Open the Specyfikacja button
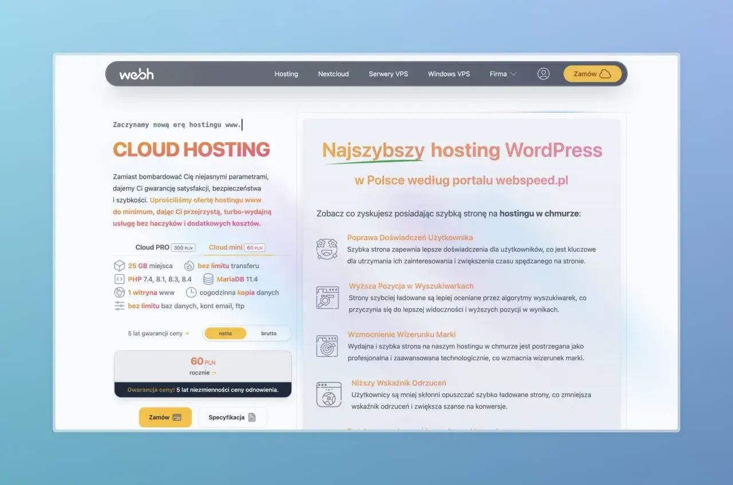 coord(232,417)
